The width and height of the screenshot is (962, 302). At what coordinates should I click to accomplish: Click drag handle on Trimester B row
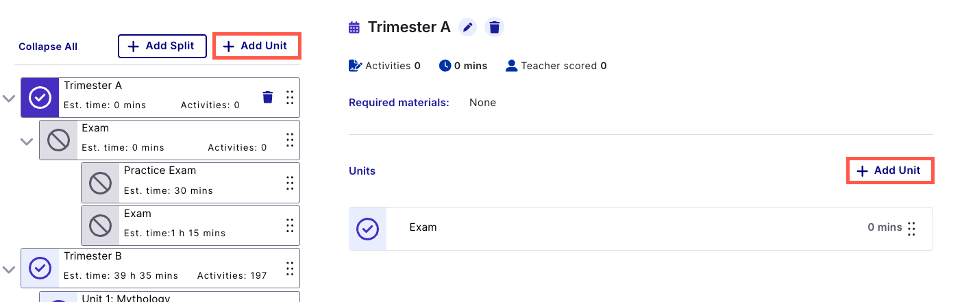pos(290,268)
